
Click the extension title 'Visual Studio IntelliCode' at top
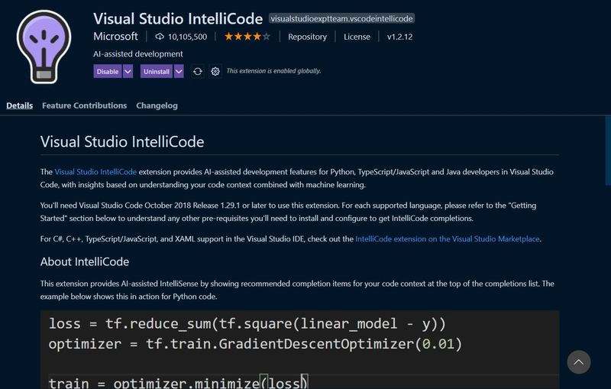(178, 18)
